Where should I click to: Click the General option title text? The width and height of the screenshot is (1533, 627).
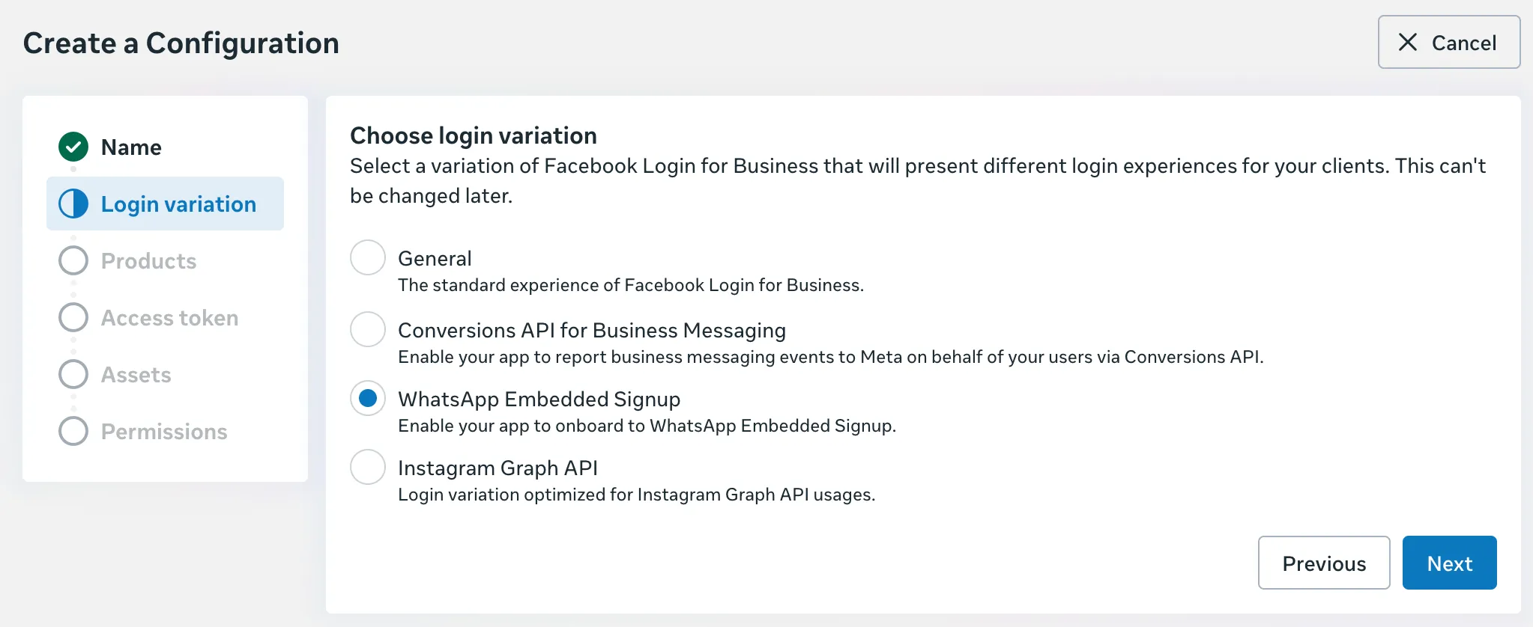[x=435, y=259]
